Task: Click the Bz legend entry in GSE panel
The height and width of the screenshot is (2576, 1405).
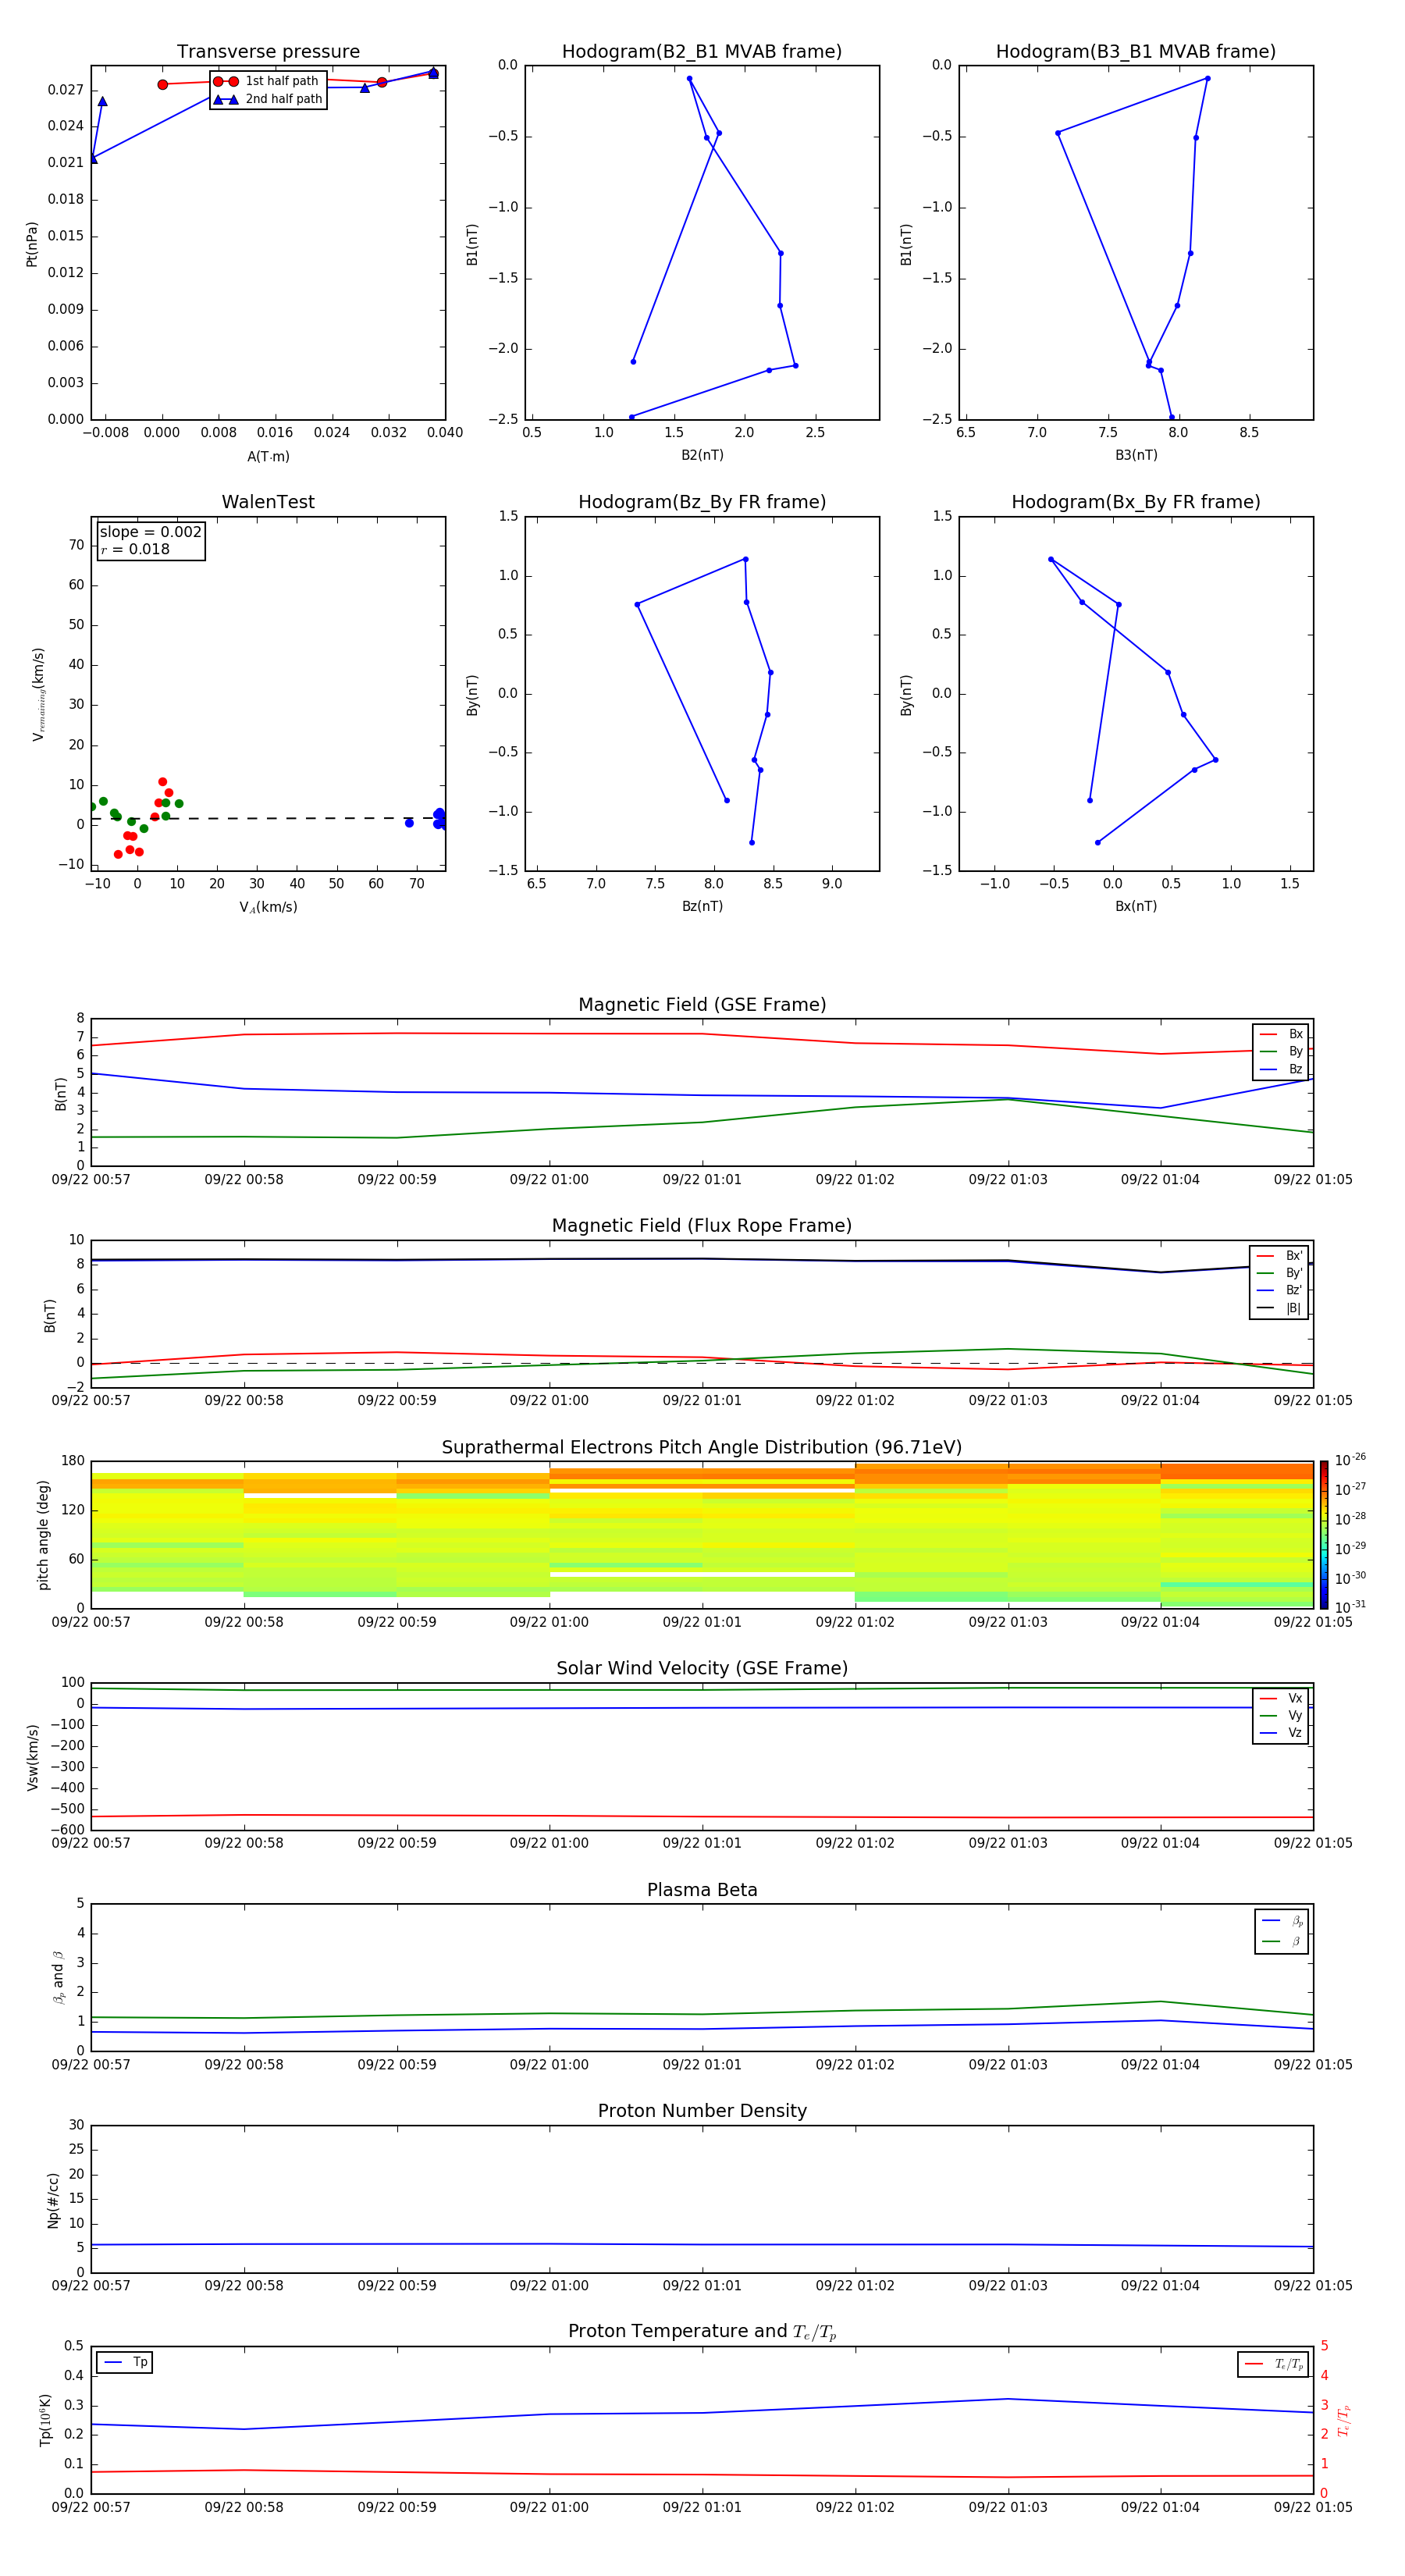Action: pyautogui.click(x=1281, y=1070)
